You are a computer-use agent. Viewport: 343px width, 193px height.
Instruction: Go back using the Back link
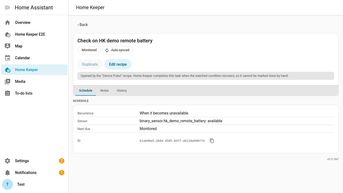(x=83, y=25)
